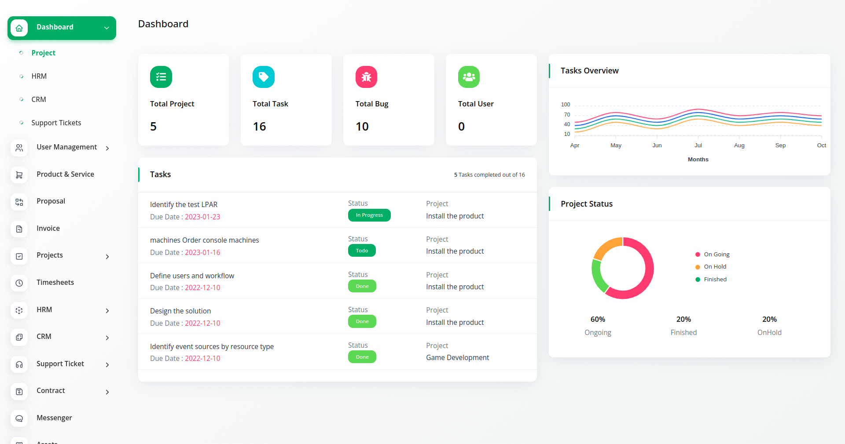The width and height of the screenshot is (845, 444).
Task: Click the Messenger chat bubble icon
Action: (19, 419)
